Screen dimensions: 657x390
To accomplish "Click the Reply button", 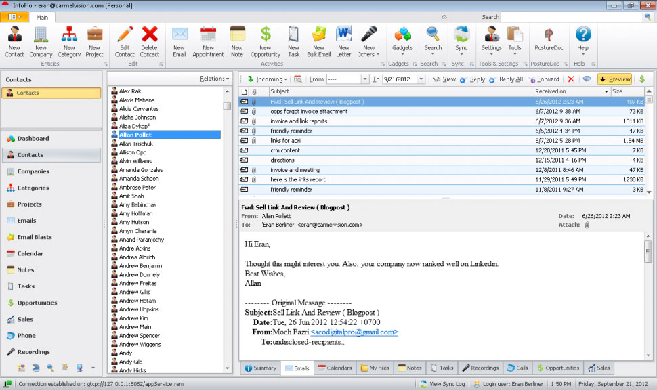I will (x=473, y=79).
